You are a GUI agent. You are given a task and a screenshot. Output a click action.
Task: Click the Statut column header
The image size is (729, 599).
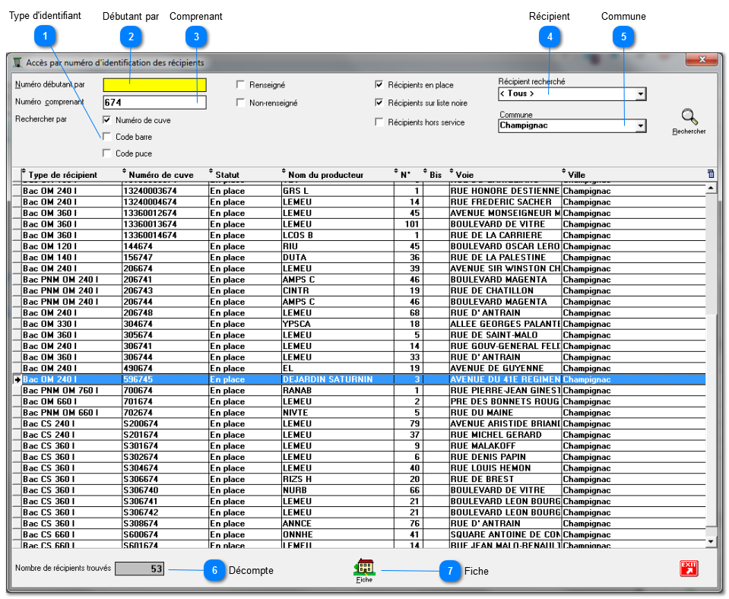click(x=227, y=175)
